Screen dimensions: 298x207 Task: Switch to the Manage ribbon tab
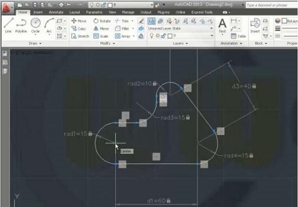pos(128,12)
